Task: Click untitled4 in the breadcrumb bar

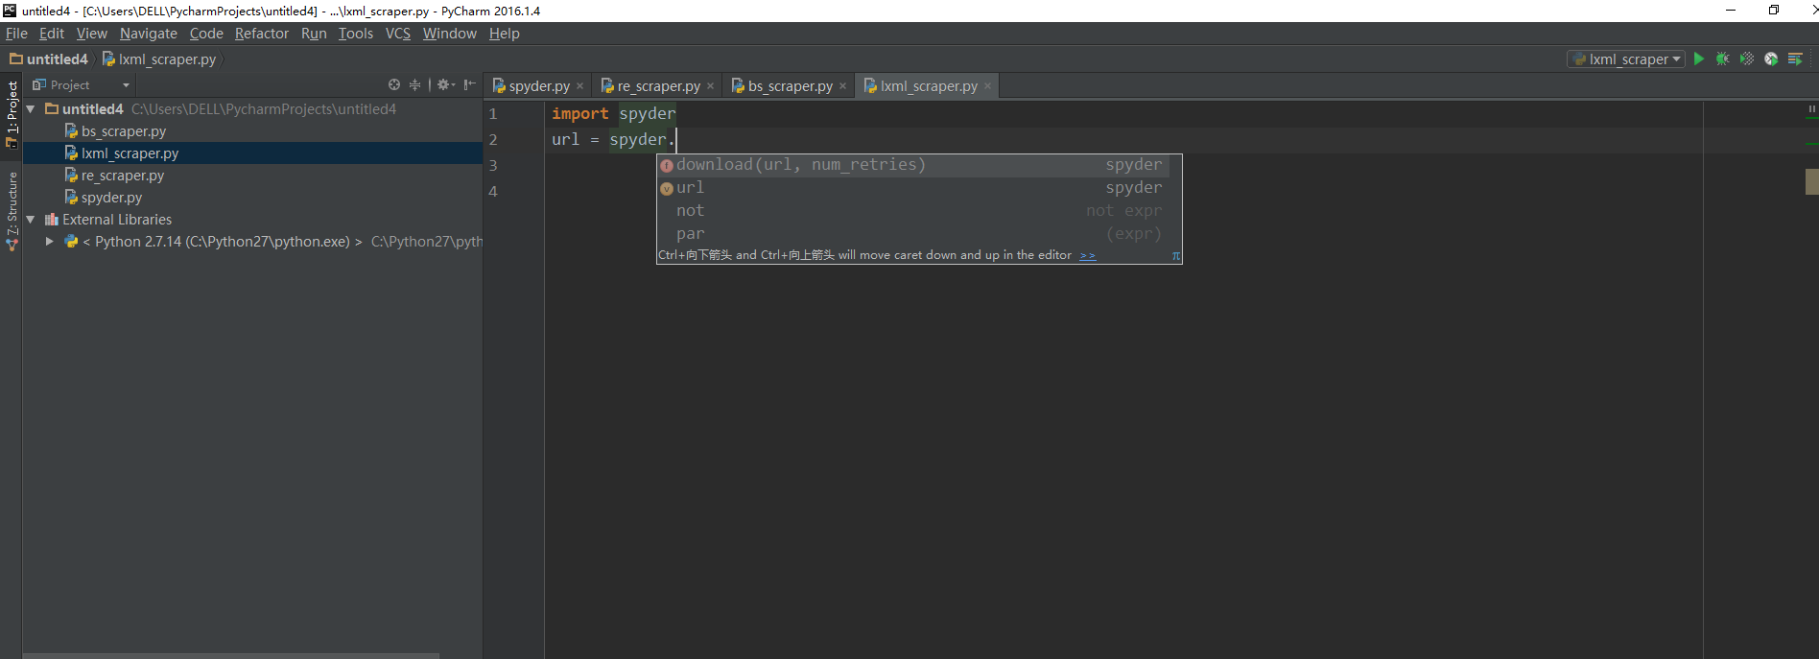Action: [49, 59]
